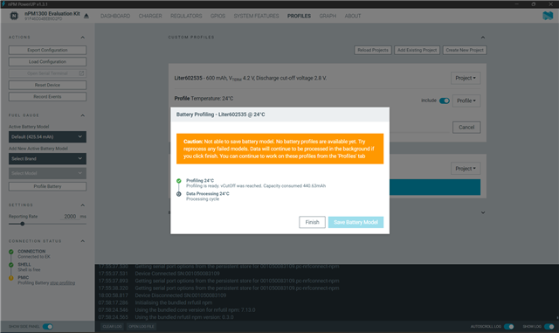
Task: Click the nPM PowerUP app title icon
Action: (x=3, y=3)
